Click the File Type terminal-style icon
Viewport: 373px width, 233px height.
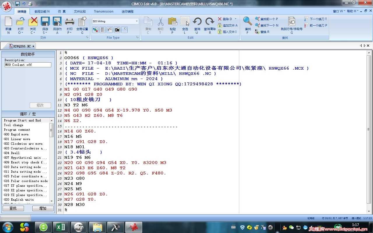pos(117,29)
